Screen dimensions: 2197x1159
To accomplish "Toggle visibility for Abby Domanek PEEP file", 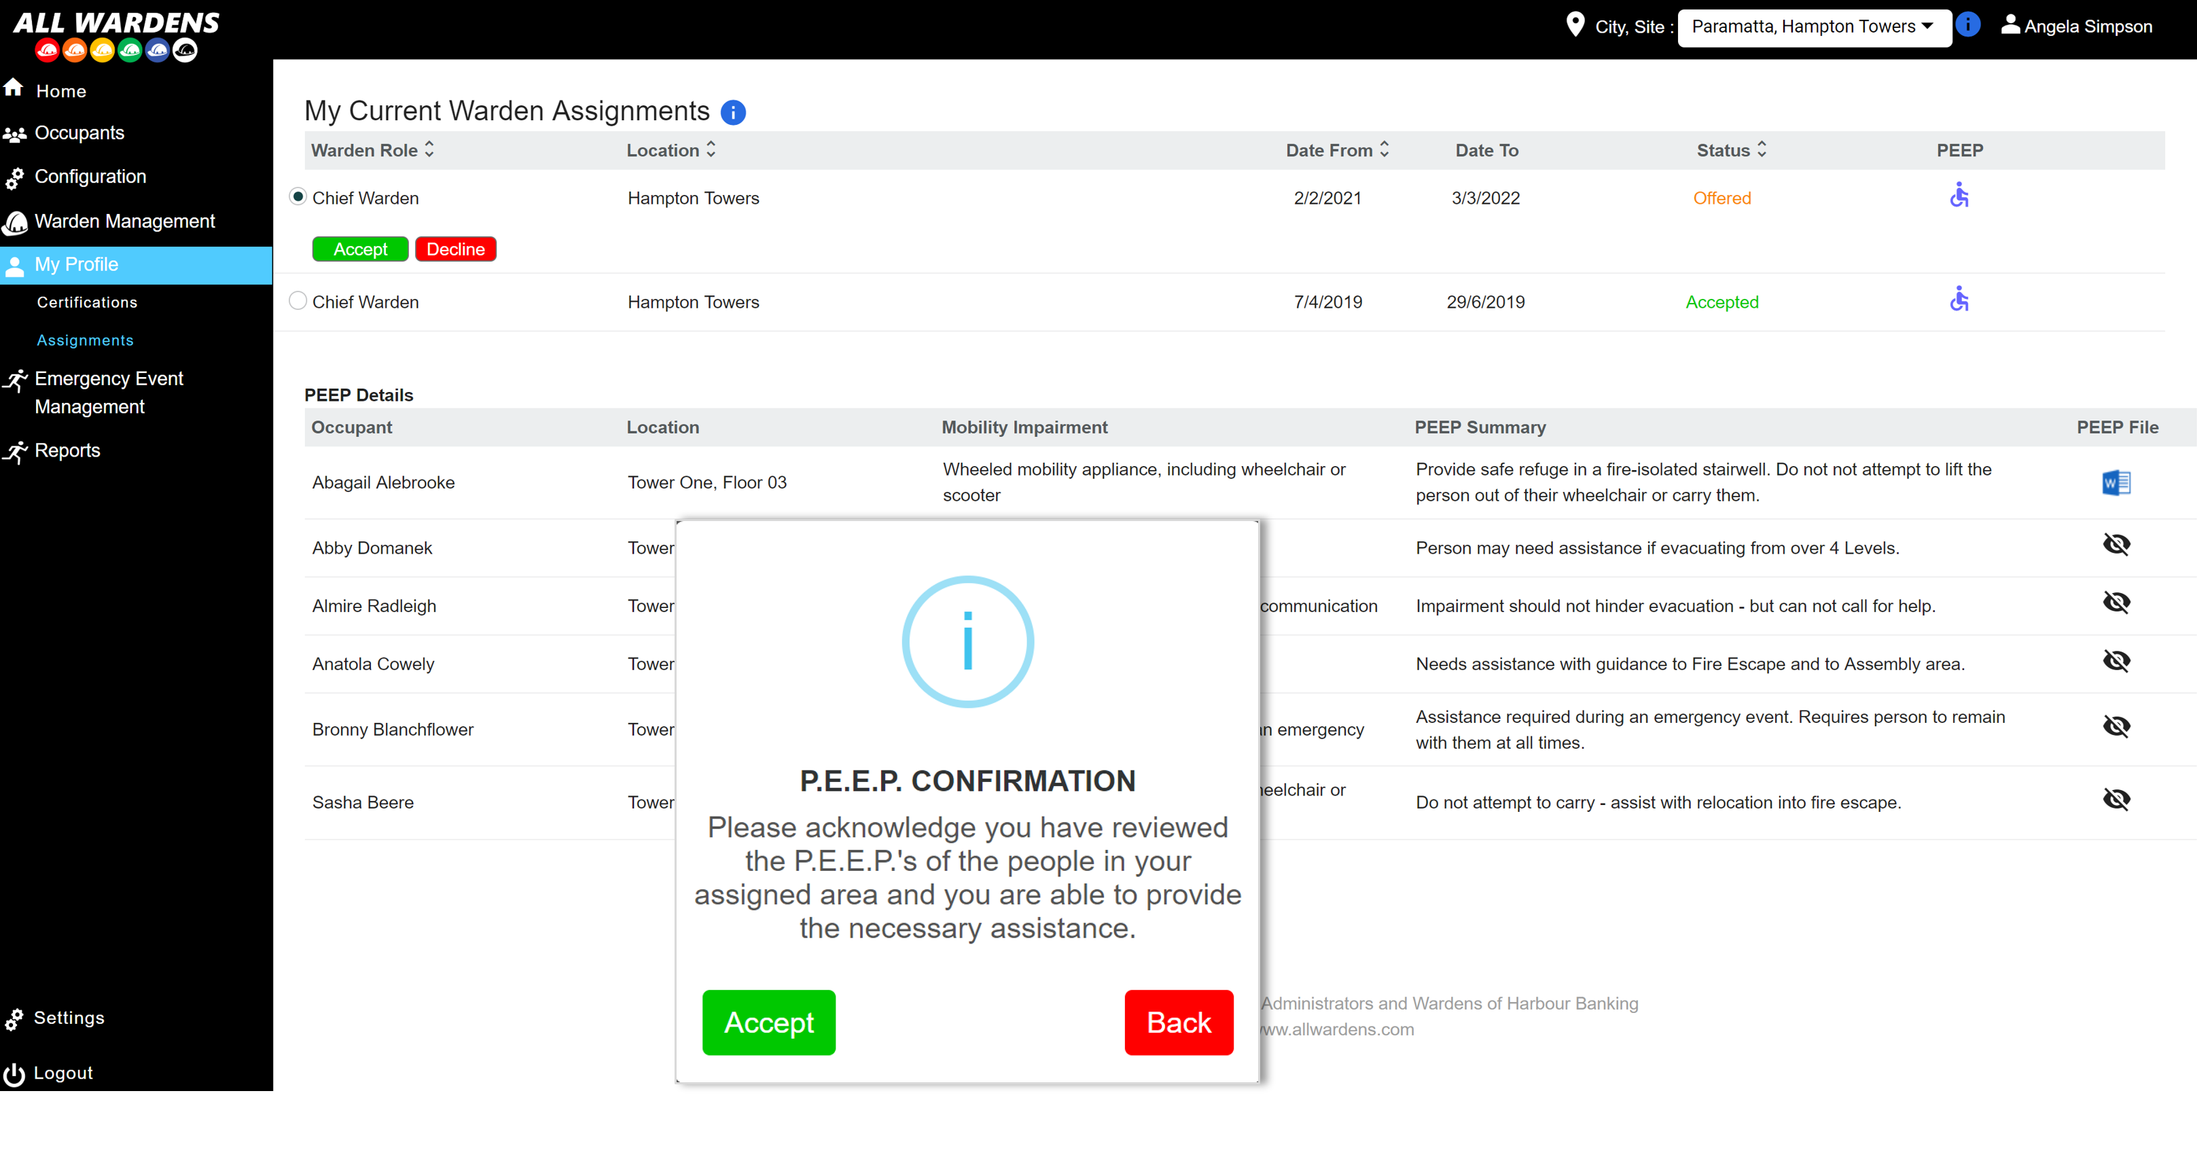I will tap(2115, 545).
